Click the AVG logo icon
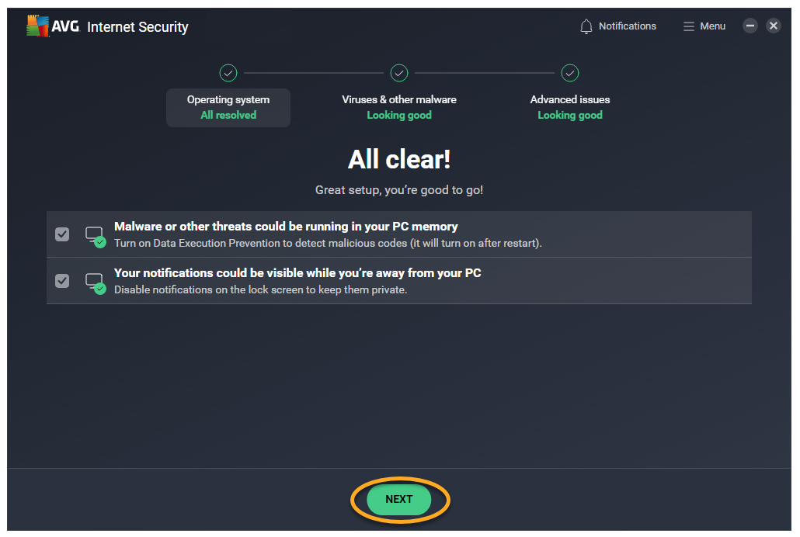This screenshot has width=800, height=537. [38, 26]
